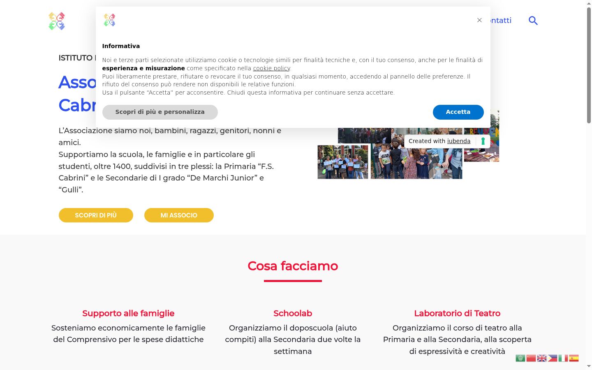Click the yellow MI ASSOCIO button
Viewport: 592px width, 370px height.
[x=179, y=215]
